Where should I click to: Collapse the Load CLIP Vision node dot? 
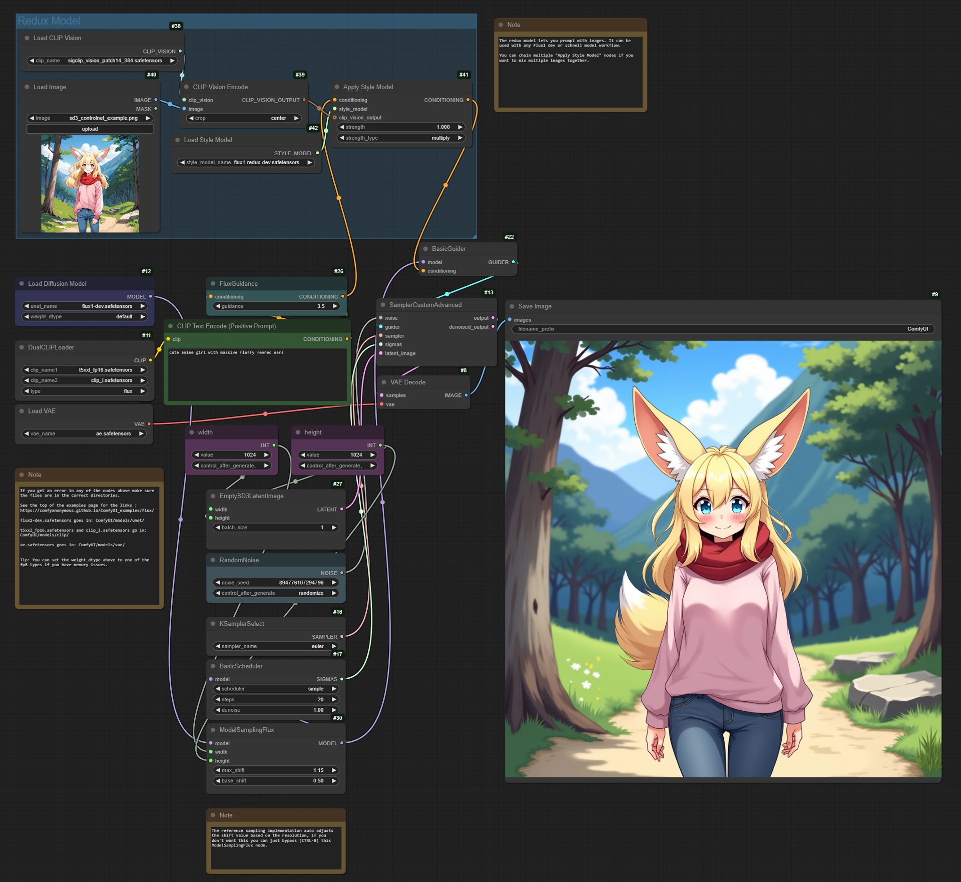point(27,38)
